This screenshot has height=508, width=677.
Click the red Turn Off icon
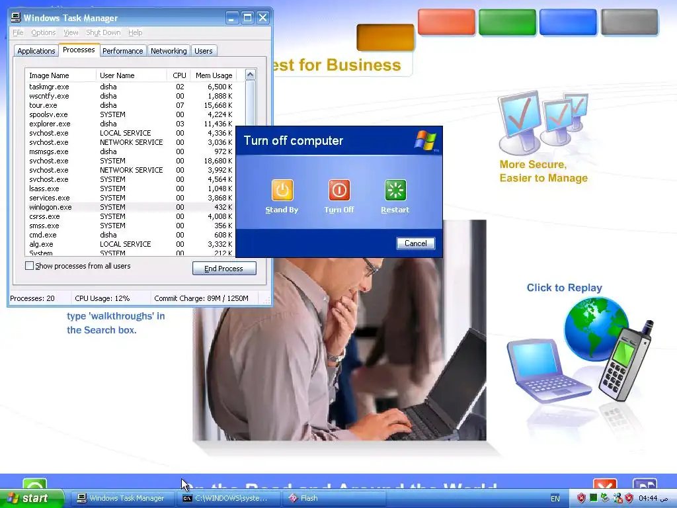tap(339, 190)
